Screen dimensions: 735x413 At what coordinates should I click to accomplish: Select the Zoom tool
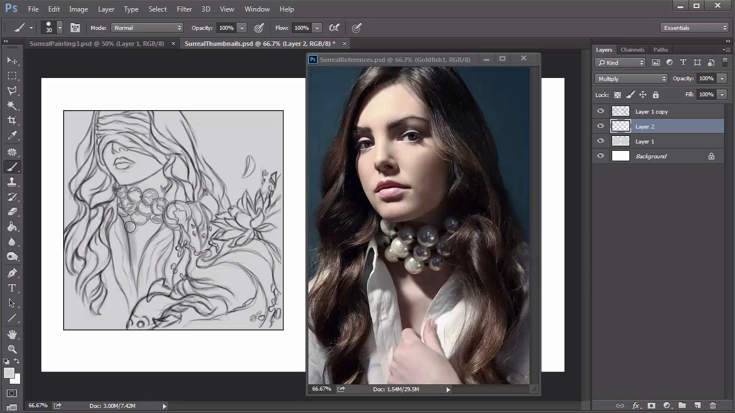point(12,349)
